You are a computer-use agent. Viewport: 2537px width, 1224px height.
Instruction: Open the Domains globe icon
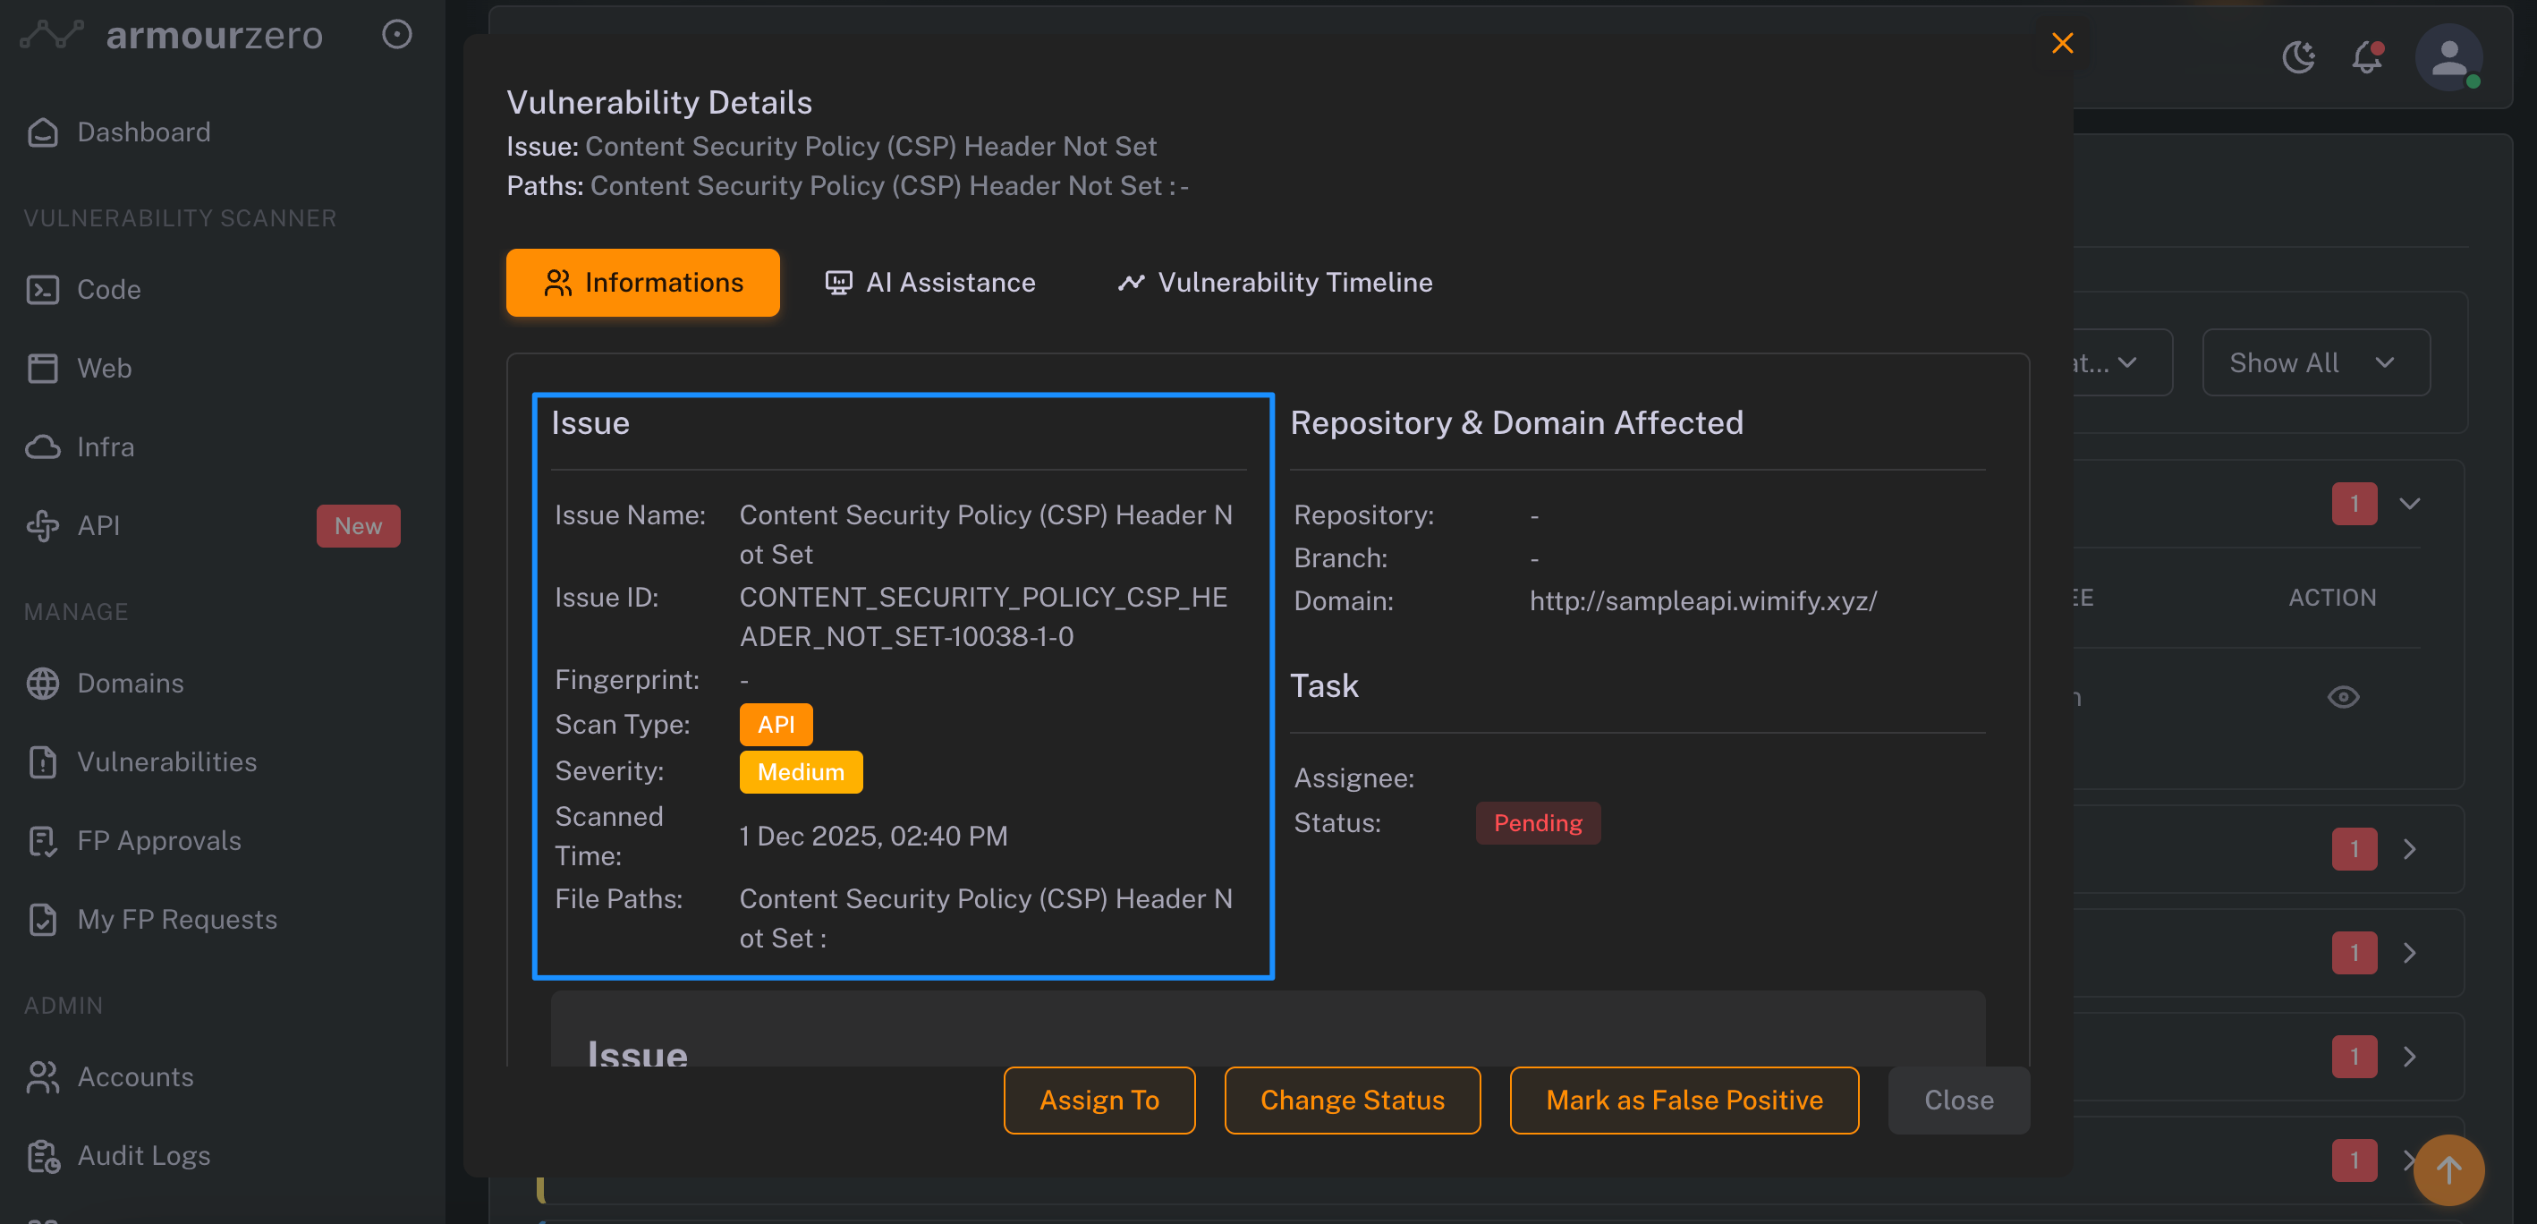click(x=42, y=684)
